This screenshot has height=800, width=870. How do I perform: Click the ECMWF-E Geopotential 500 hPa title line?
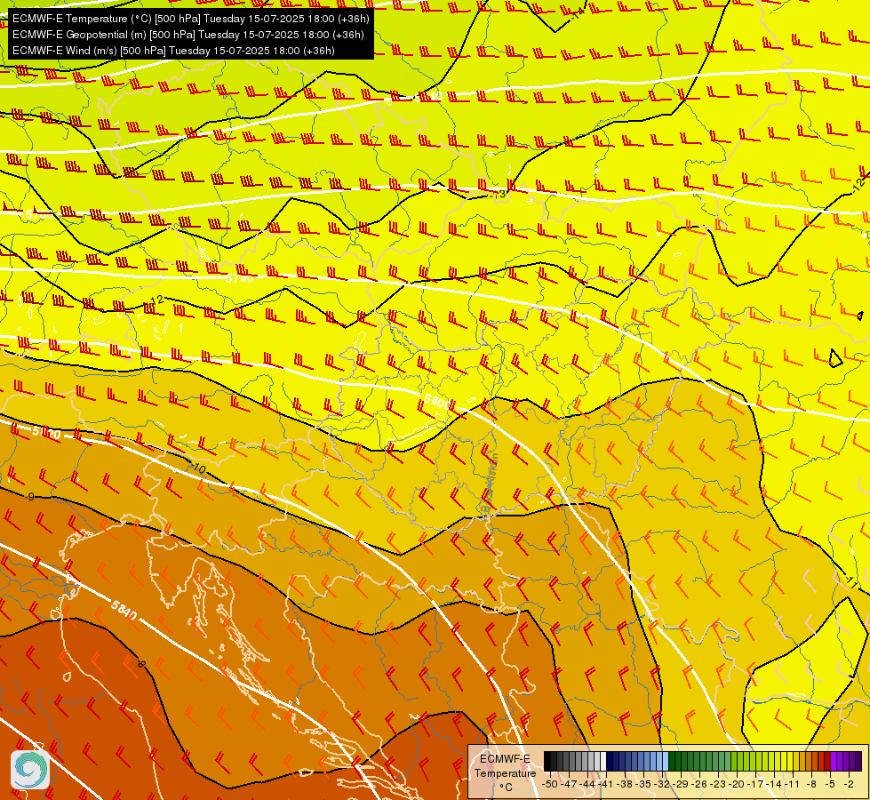pyautogui.click(x=188, y=35)
